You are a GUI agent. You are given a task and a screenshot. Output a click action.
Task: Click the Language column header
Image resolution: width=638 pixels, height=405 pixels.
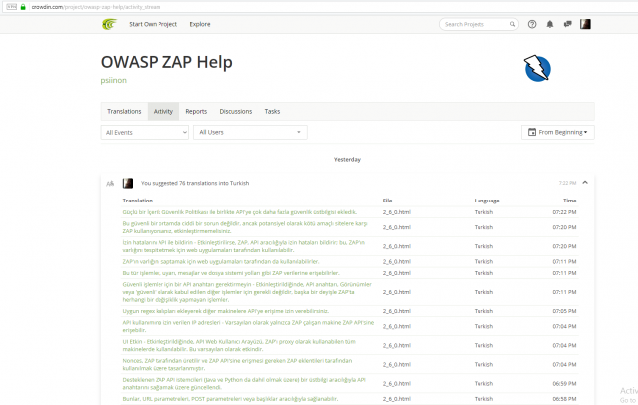coord(486,201)
